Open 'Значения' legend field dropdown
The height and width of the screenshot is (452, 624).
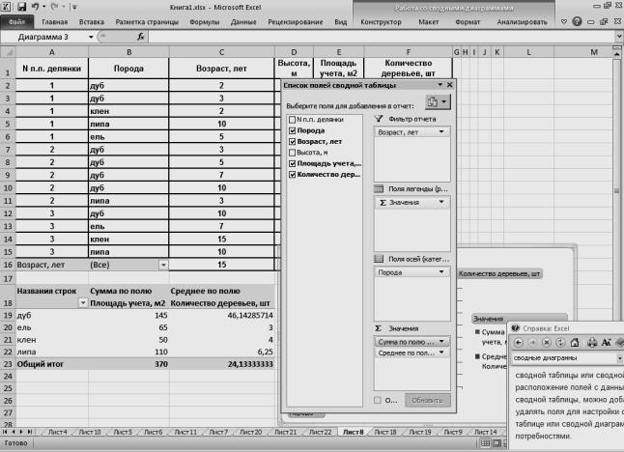click(441, 202)
